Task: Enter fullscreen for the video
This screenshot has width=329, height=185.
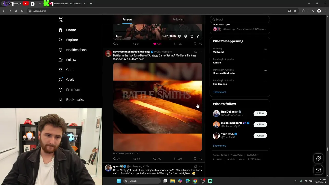Action: [x=198, y=36]
